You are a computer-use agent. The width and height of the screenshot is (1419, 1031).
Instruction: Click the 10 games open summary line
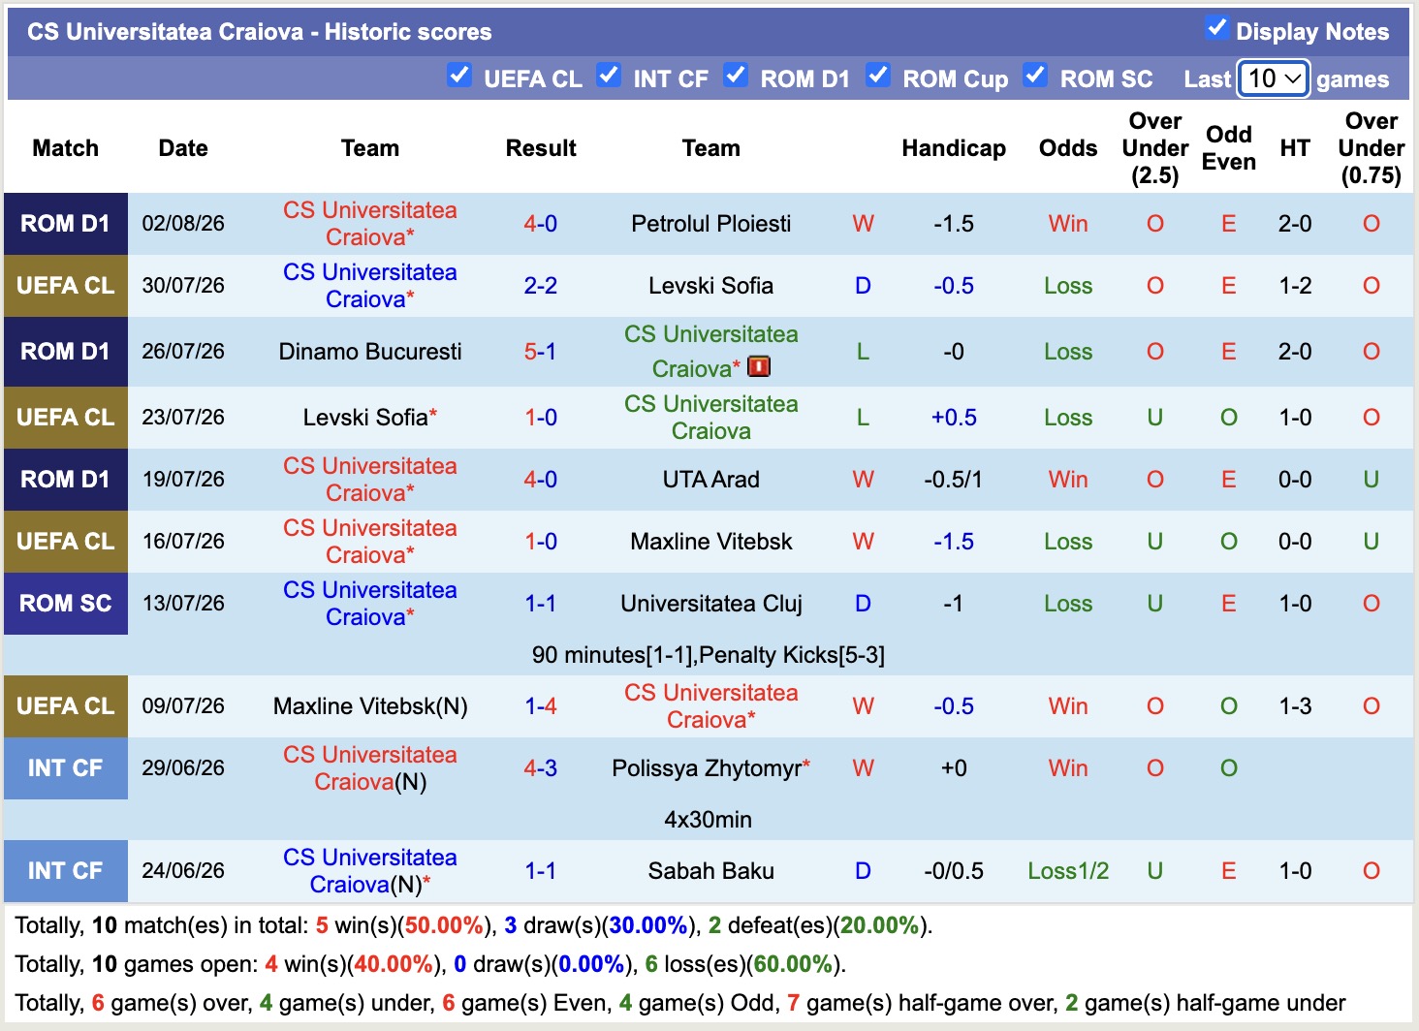(431, 964)
